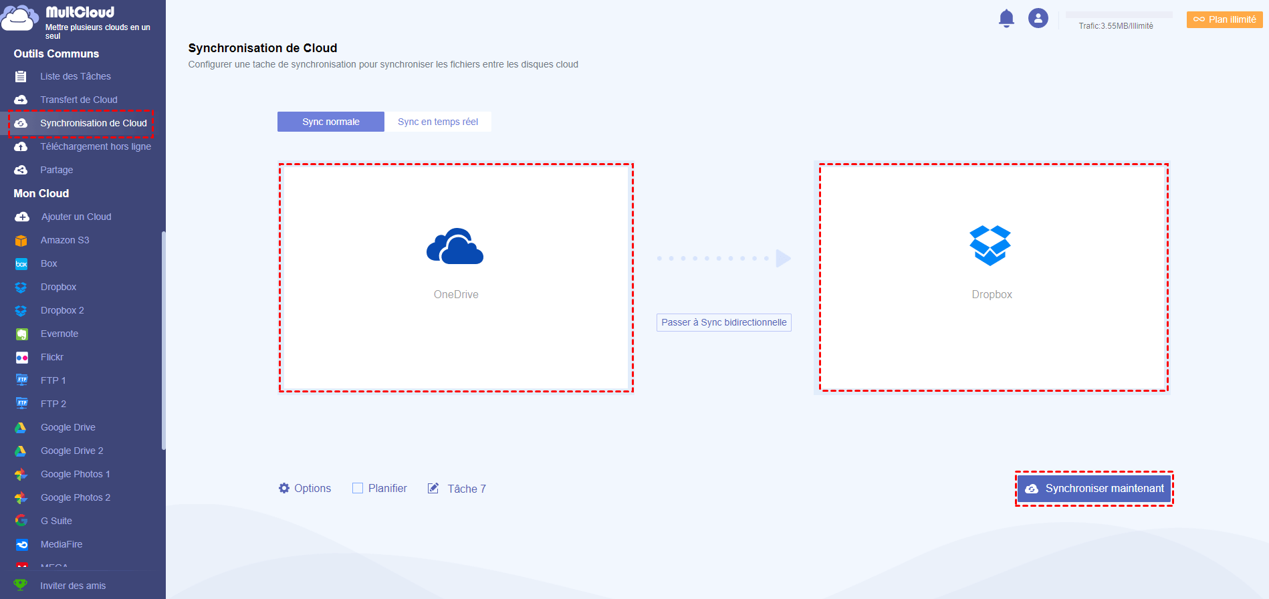This screenshot has height=599, width=1269.
Task: Open the notifications bell icon
Action: click(x=1006, y=18)
